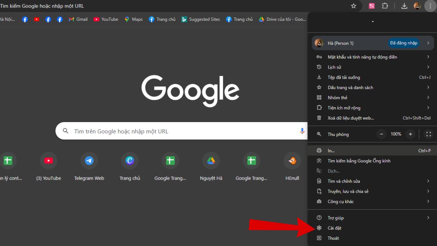Screen dimensions: 437x246
Task: Open the Drive của tôi bookmark
Action: point(283,19)
